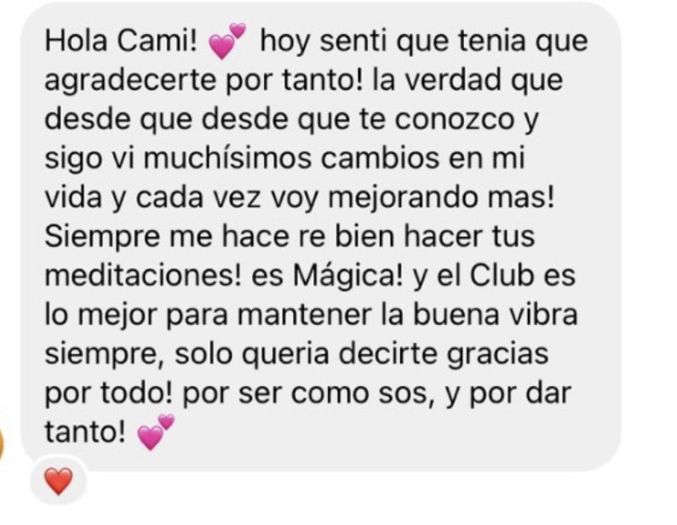Click the red heart reaction below the message

tap(59, 481)
